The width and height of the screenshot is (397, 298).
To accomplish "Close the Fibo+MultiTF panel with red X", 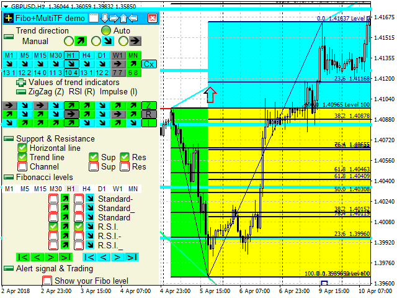I will point(153,18).
